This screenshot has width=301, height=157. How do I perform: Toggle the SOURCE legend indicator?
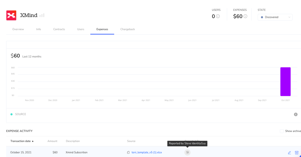pos(12,114)
